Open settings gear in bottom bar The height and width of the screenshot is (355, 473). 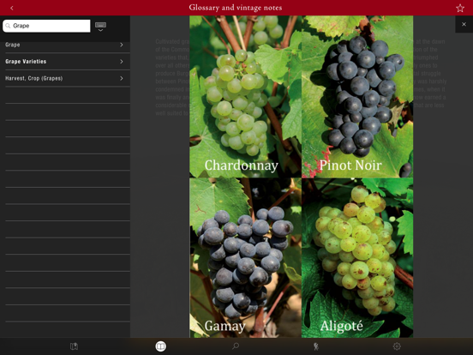click(x=397, y=346)
